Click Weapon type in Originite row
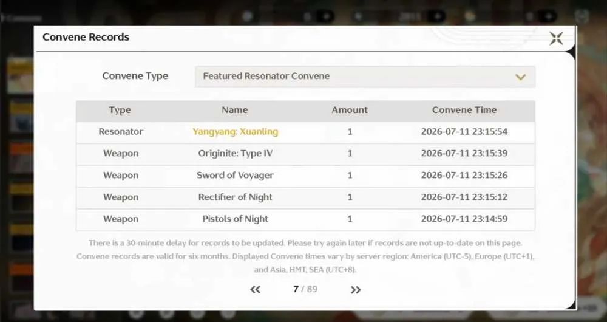 click(x=120, y=154)
